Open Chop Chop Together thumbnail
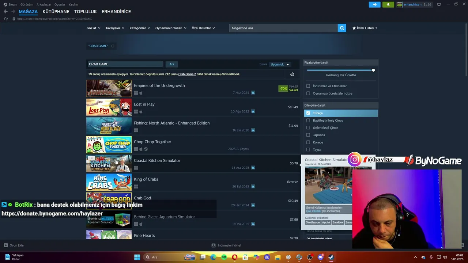The height and width of the screenshot is (263, 468). pos(109,145)
